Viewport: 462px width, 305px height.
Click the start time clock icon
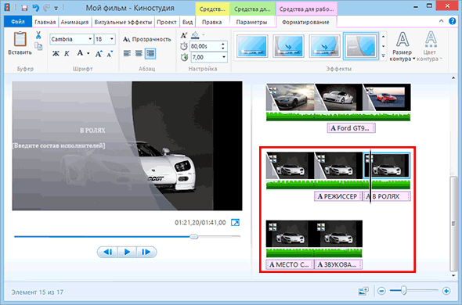pos(184,46)
